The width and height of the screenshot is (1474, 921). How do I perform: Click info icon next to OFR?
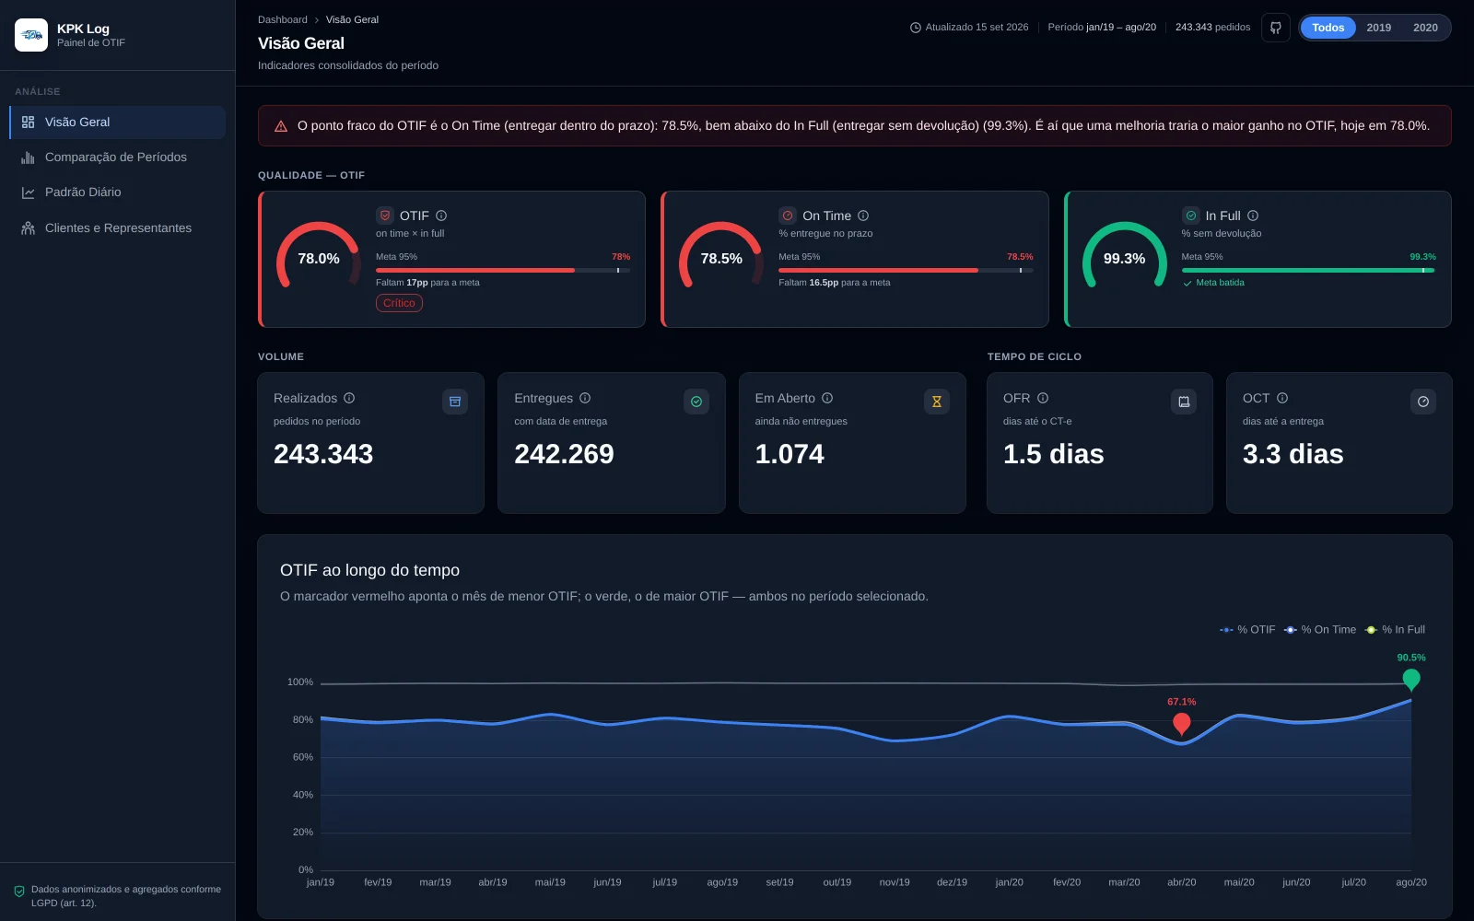pyautogui.click(x=1043, y=398)
